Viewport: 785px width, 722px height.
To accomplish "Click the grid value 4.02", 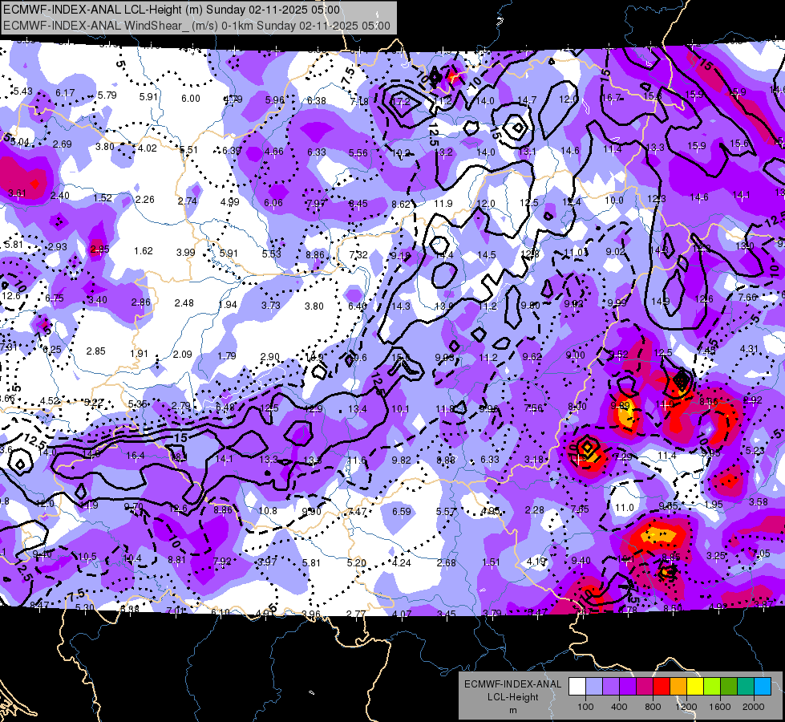I will [148, 148].
